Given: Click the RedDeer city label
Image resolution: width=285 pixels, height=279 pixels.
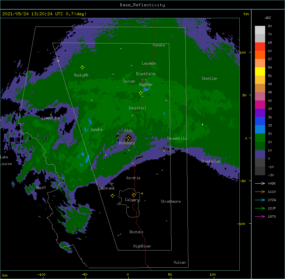Looking at the screenshot, I should click(146, 84).
